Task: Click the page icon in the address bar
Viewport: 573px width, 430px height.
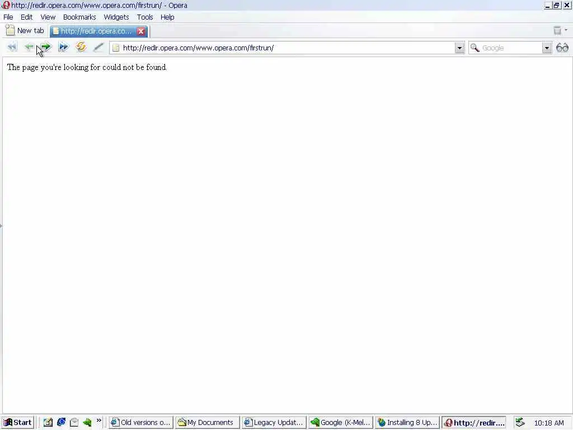Action: click(116, 48)
